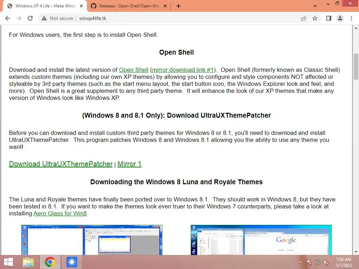This screenshot has height=269, width=359.
Task: Click the muted volume tray icon
Action: point(326,262)
